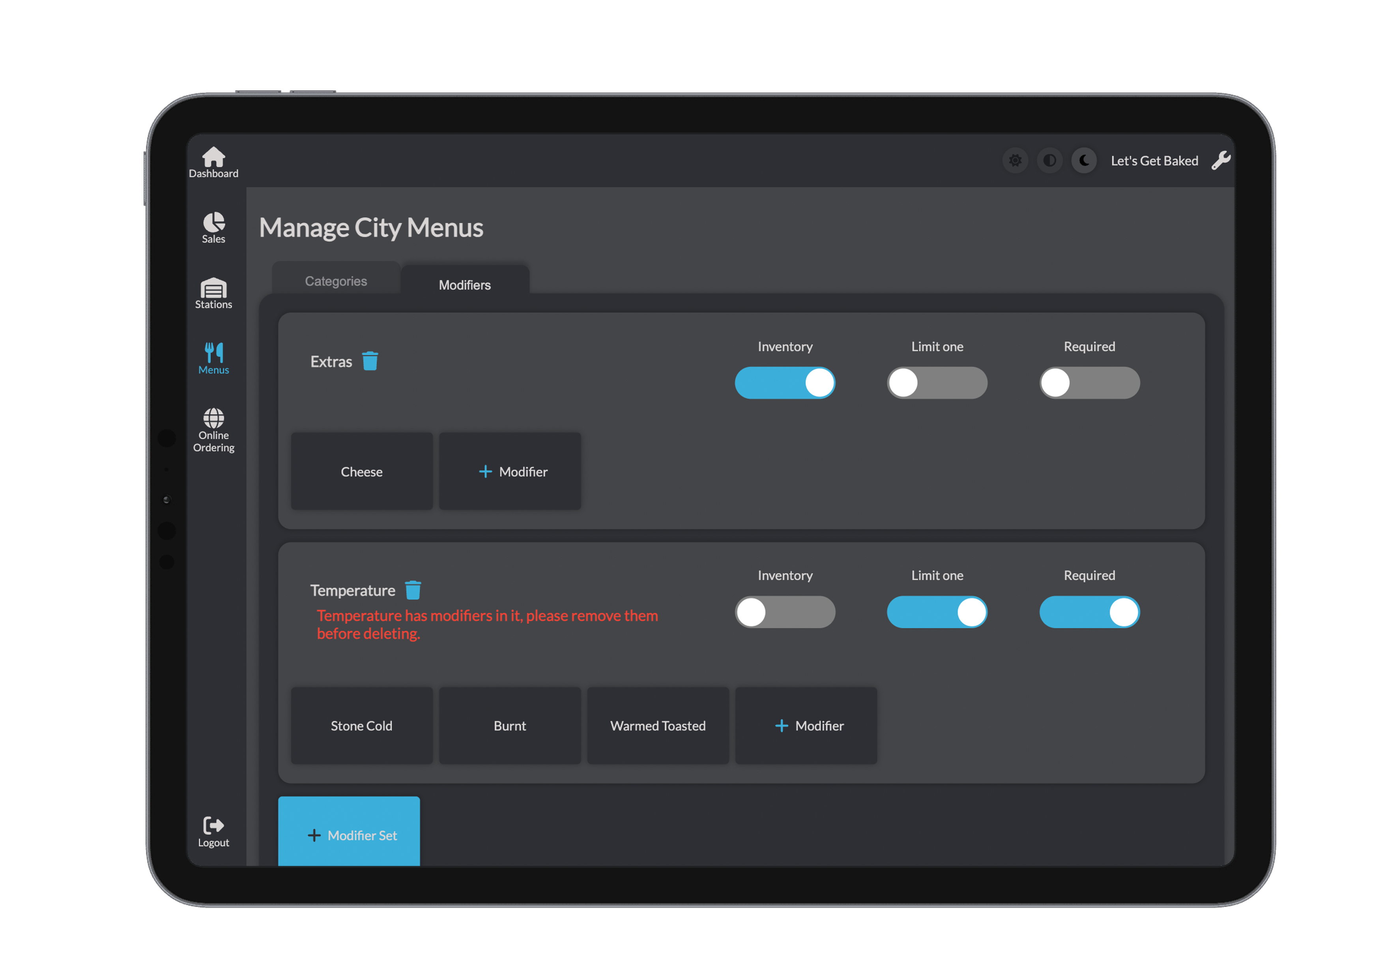
Task: Select the light theme sun icon
Action: tap(1015, 160)
